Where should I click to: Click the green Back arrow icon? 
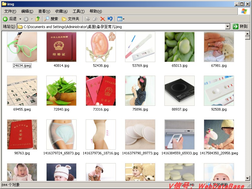point(5,19)
